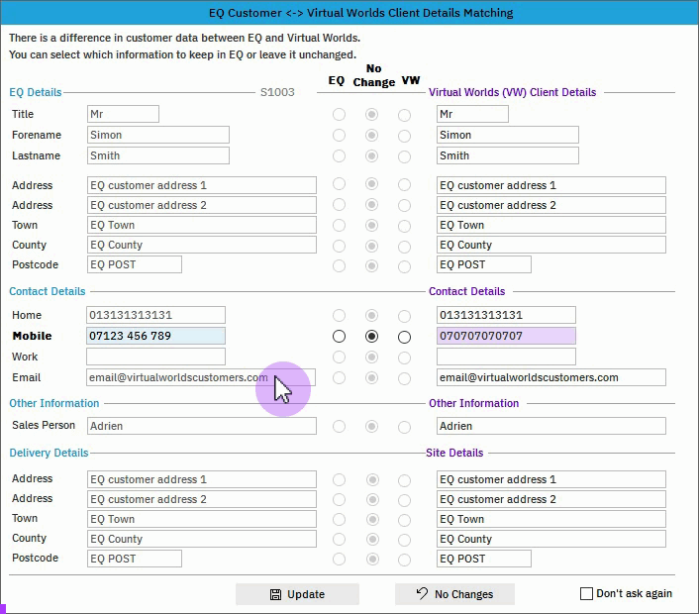
Task: Select the EQ radio for Mobile
Action: (340, 337)
